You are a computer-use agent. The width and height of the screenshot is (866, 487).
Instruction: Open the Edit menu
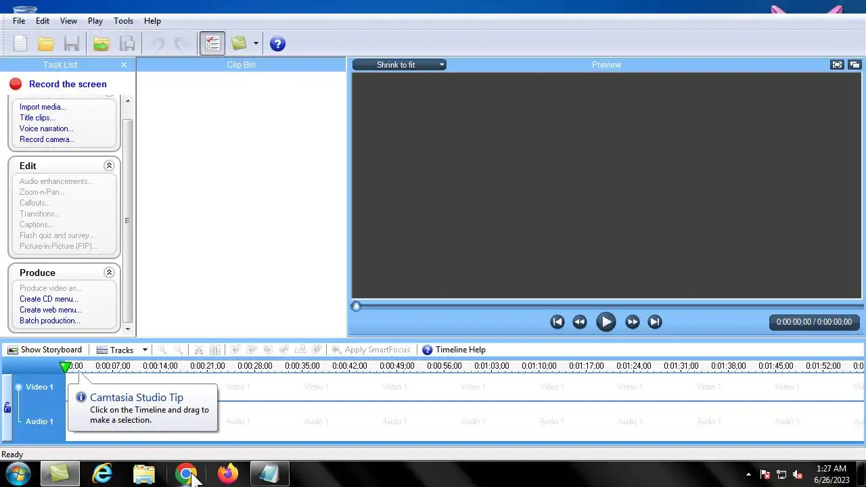[43, 21]
